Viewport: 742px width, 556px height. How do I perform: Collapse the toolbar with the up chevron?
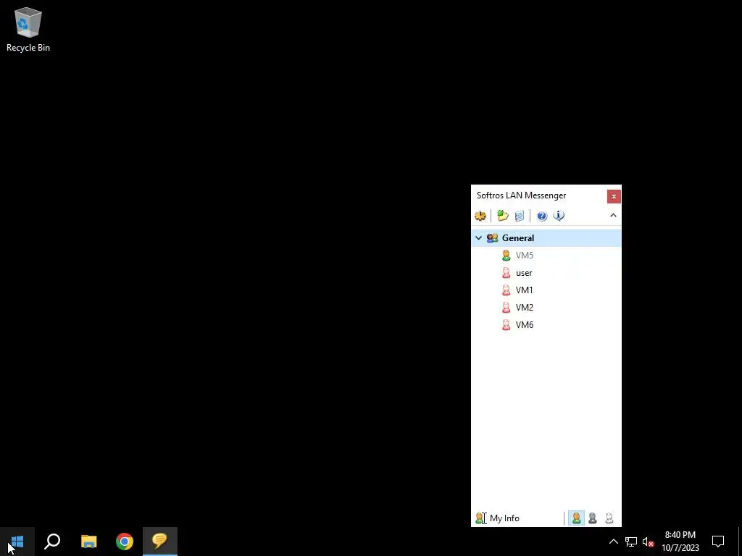(x=613, y=216)
